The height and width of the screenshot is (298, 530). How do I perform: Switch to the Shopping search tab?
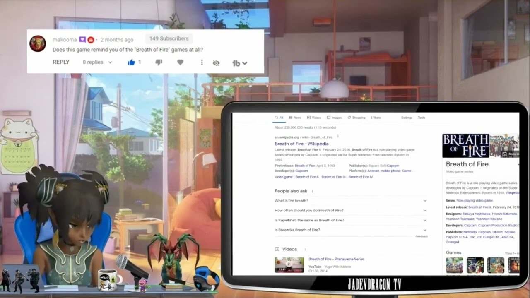point(356,118)
